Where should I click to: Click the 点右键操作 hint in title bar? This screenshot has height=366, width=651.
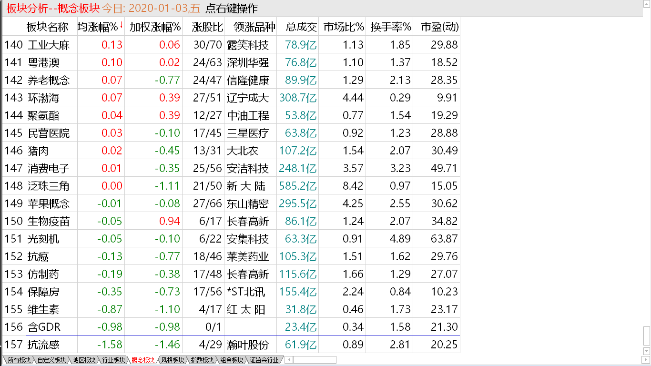tap(231, 9)
